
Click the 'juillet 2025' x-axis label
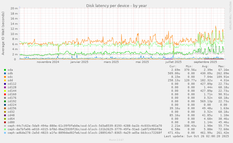[173, 62]
